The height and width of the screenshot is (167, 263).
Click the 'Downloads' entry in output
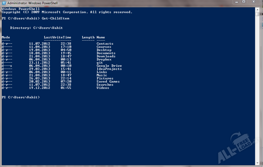106,56
